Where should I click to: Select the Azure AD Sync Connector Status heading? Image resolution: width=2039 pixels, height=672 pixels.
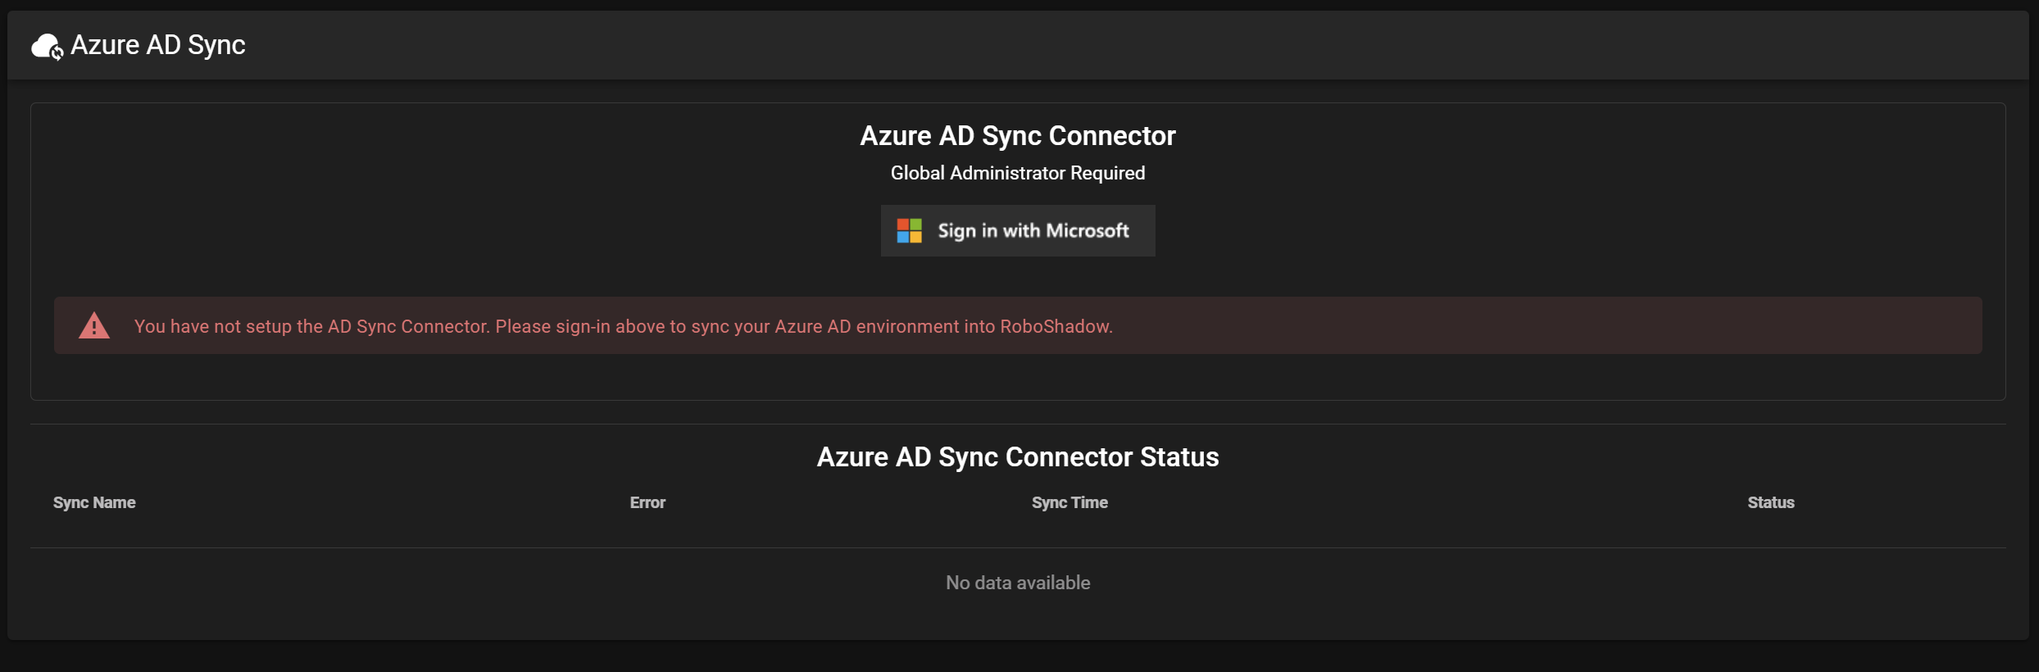click(1017, 457)
